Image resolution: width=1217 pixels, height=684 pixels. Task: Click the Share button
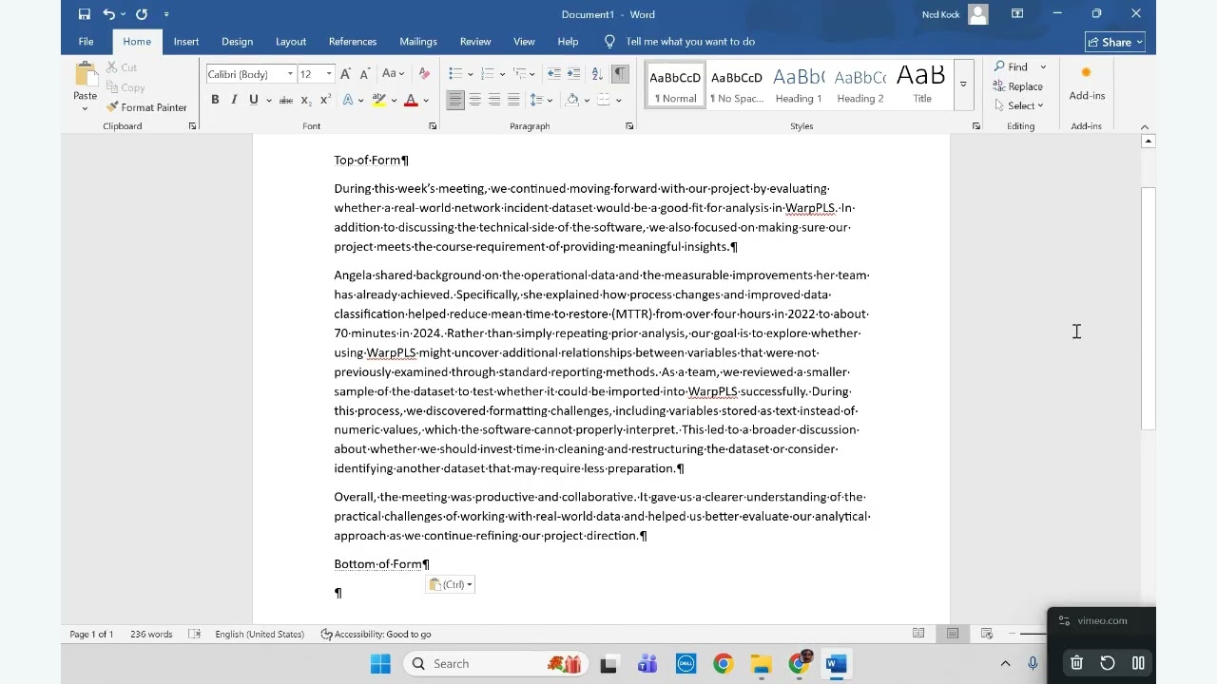[1114, 42]
